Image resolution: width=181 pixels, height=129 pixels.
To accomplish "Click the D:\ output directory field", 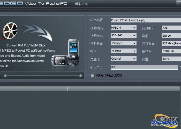I will (x=144, y=67).
